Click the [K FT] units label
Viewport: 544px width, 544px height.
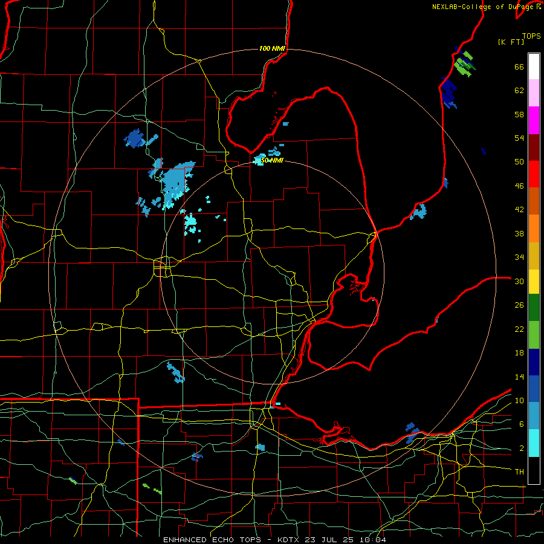pyautogui.click(x=511, y=42)
